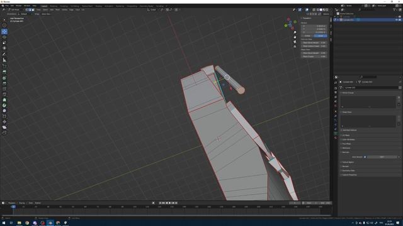Select the Select Box tool
Screen dimensions: 403x226
tap(4, 19)
